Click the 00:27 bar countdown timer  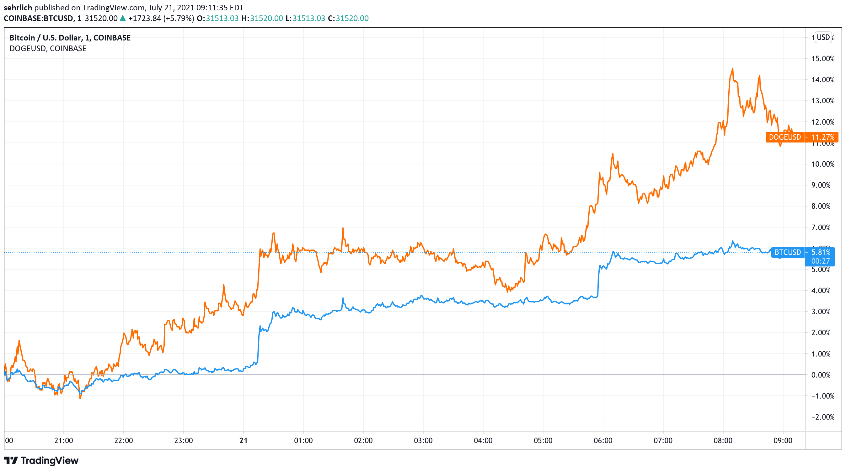coord(820,261)
